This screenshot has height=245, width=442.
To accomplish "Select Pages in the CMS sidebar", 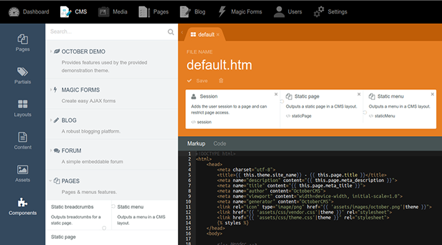I will point(23,43).
